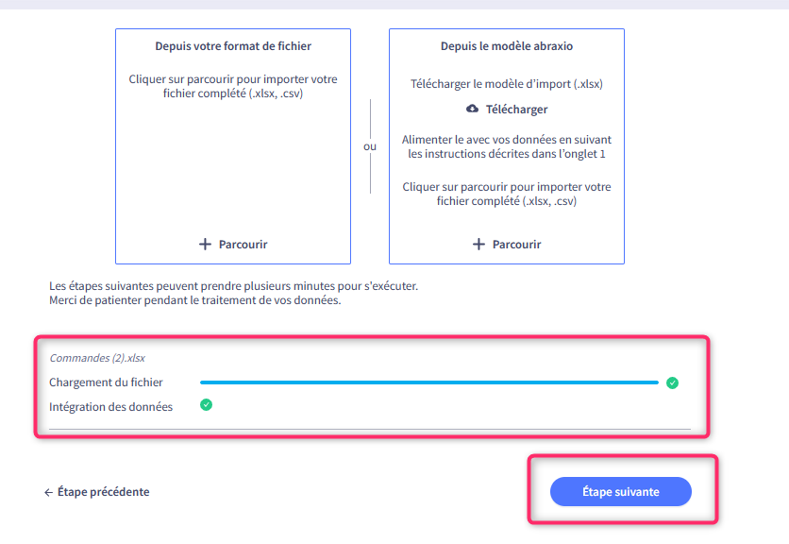Click the Télécharger text link
The height and width of the screenshot is (544, 789).
[516, 110]
